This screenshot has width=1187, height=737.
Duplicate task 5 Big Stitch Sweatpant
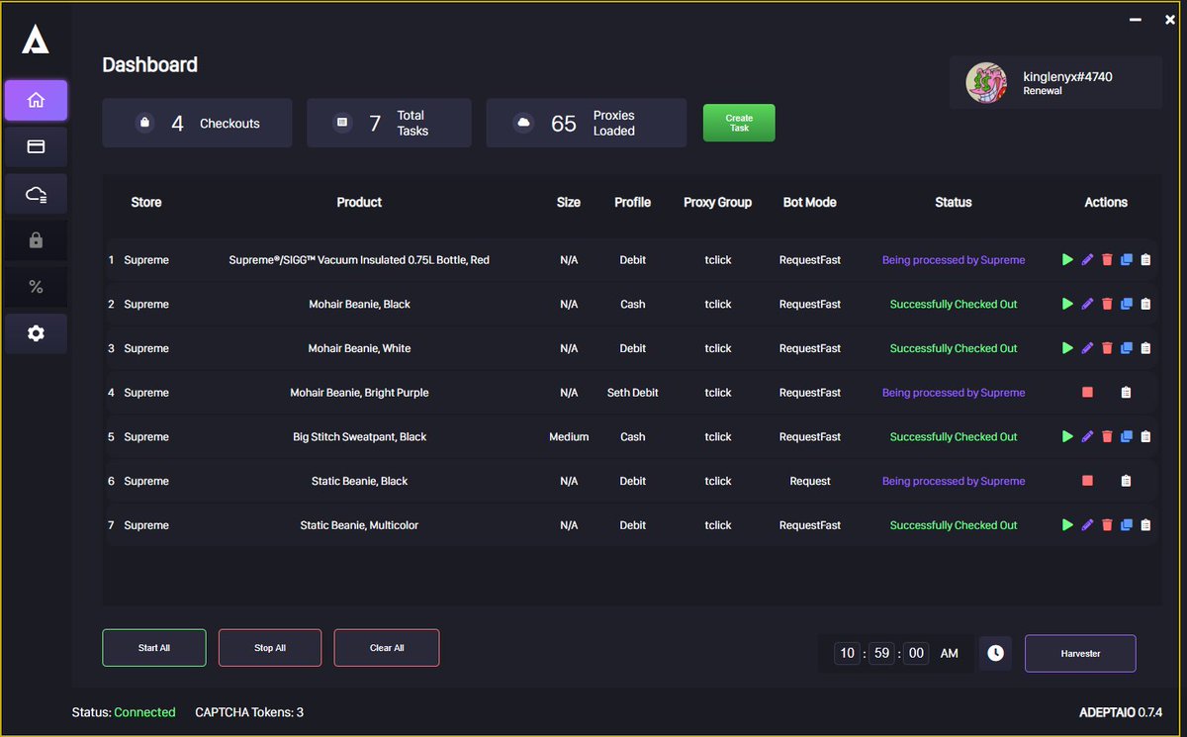(x=1127, y=436)
